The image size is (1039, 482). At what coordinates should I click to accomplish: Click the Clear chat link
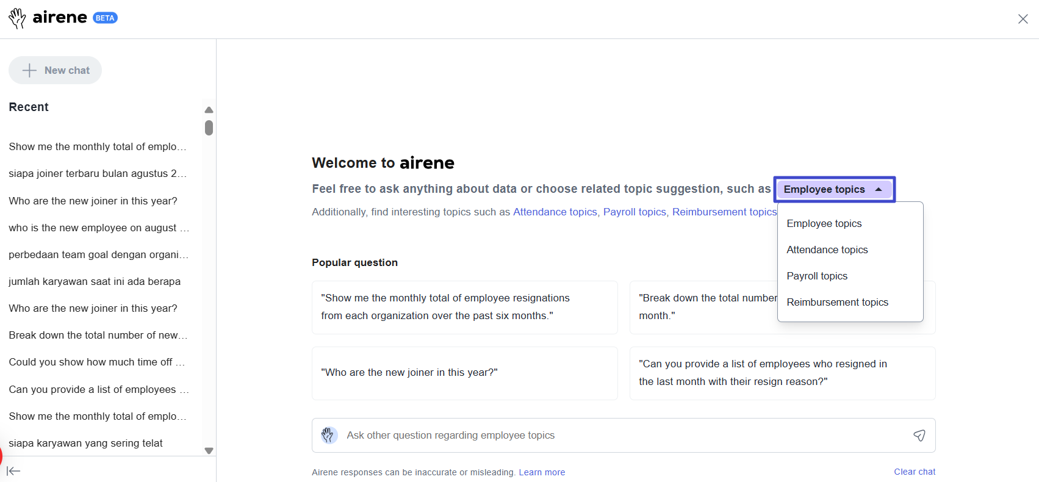pyautogui.click(x=914, y=472)
